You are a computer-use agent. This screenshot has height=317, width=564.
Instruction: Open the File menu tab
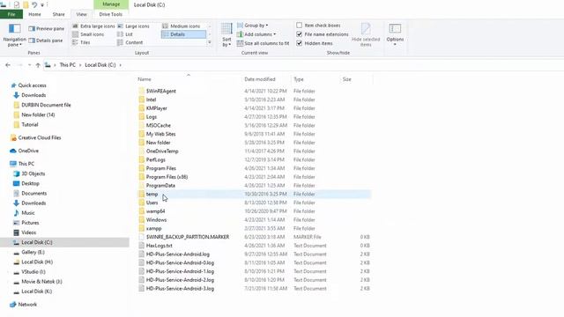11,14
